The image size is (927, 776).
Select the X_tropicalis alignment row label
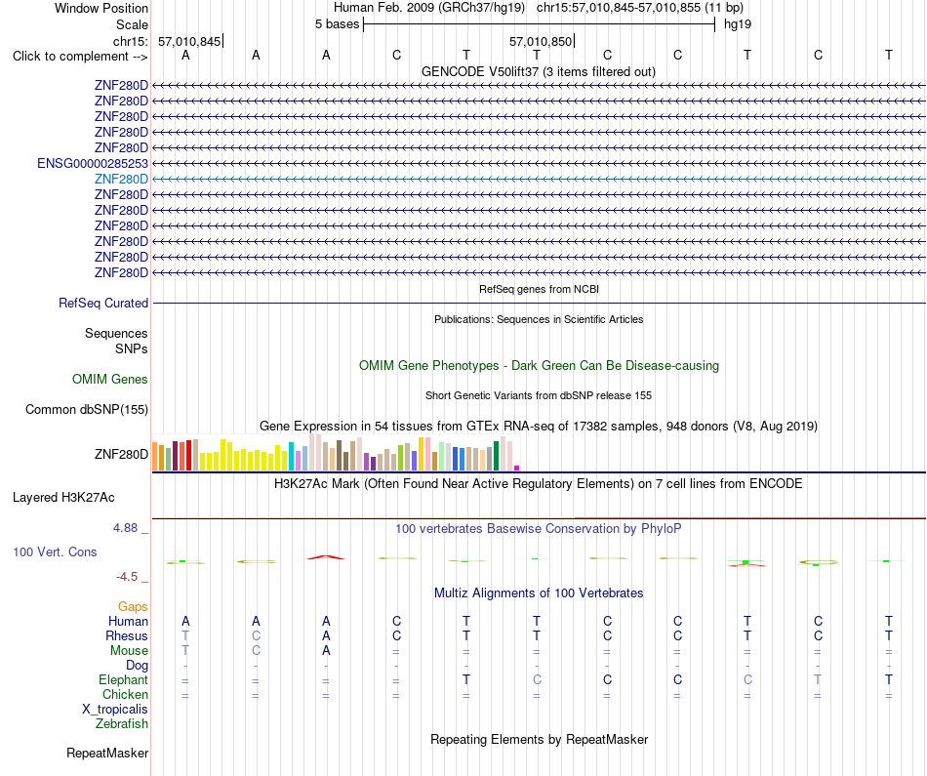[115, 710]
